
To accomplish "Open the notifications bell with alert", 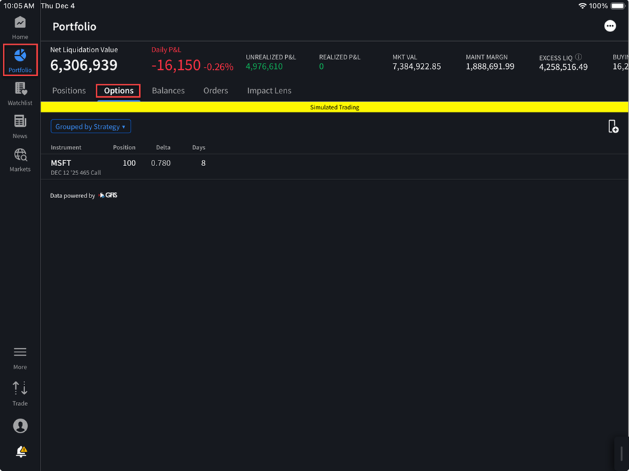I will [x=21, y=452].
